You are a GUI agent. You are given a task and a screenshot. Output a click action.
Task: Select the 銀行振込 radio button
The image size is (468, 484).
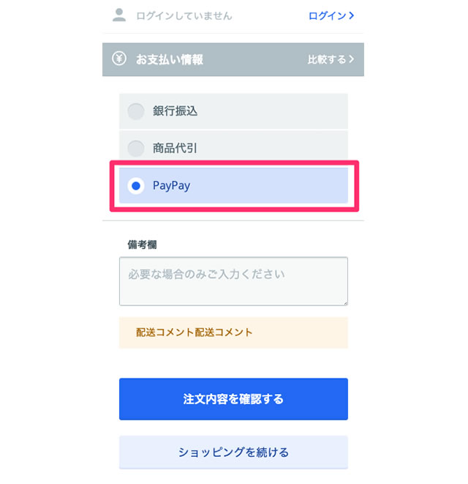click(x=136, y=111)
